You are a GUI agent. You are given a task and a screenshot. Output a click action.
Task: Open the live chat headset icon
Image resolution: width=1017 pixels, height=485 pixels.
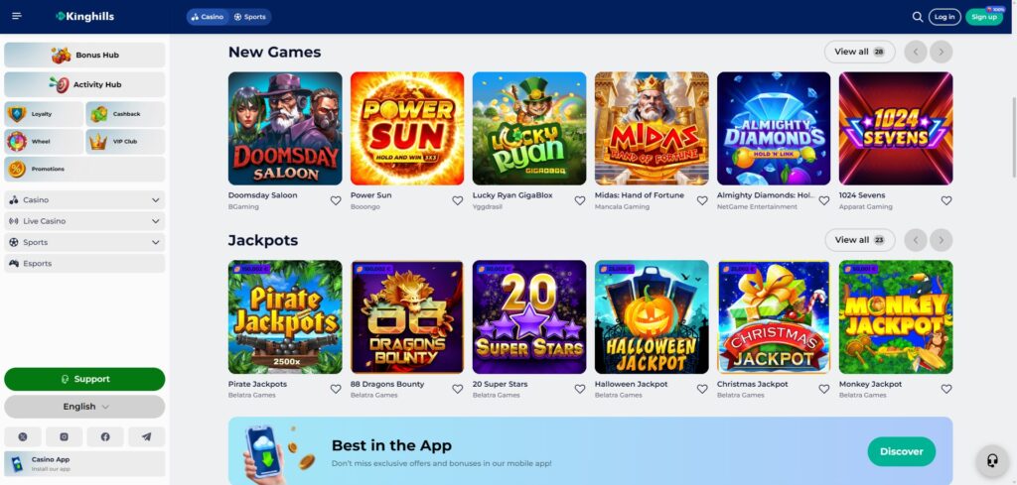pos(992,461)
